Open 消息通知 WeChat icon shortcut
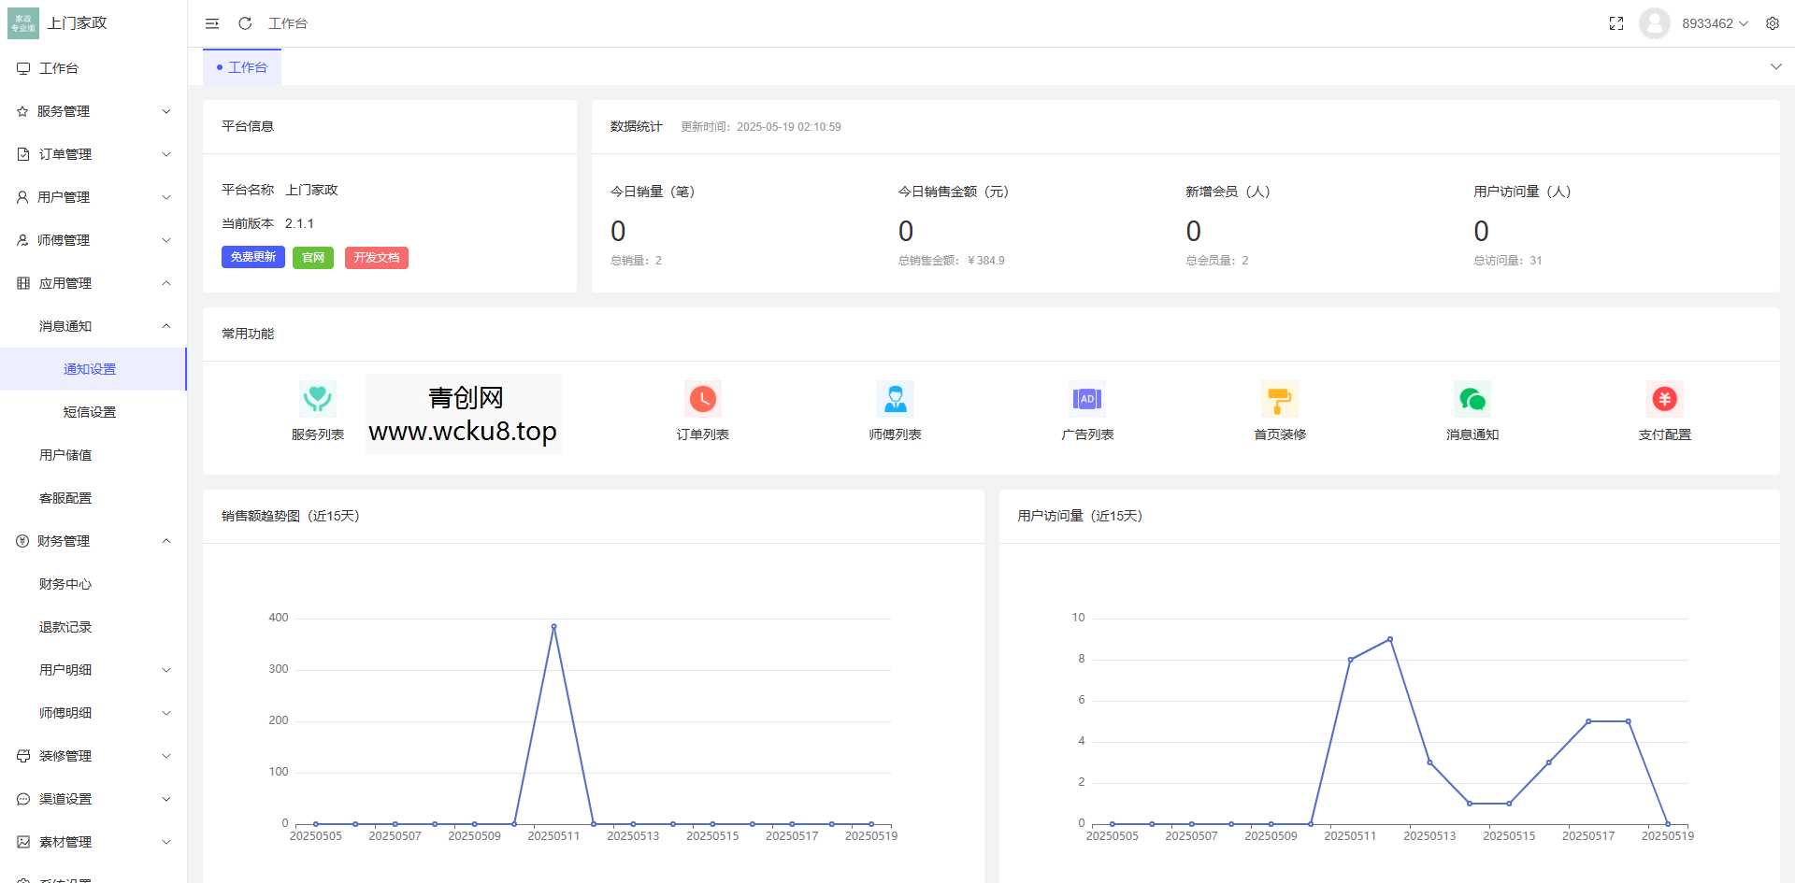 (x=1472, y=400)
